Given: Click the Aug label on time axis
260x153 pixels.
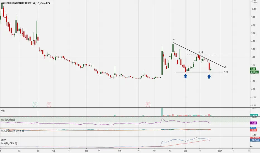Looking at the screenshot, I should pyautogui.click(x=54, y=151).
